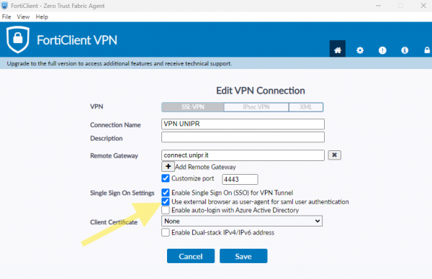Select the IPsec VPN tab
This screenshot has width=432, height=279.
click(256, 107)
